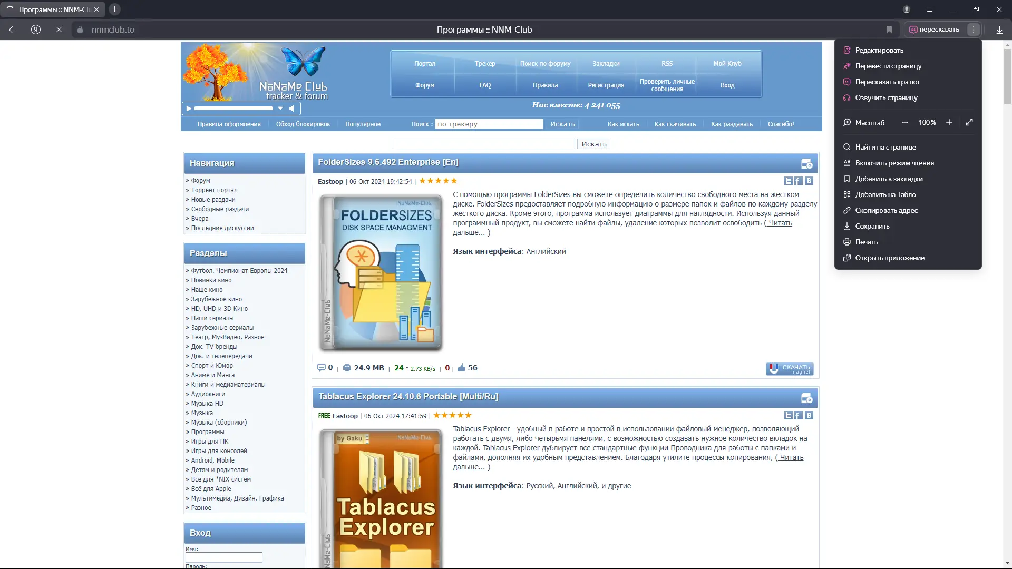
Task: Share FolderSizes post via Facebook icon
Action: [798, 181]
